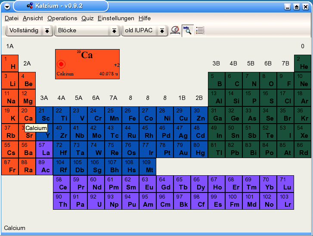The image size is (313, 236).
Task: Open the Quiz menu
Action: click(x=87, y=18)
